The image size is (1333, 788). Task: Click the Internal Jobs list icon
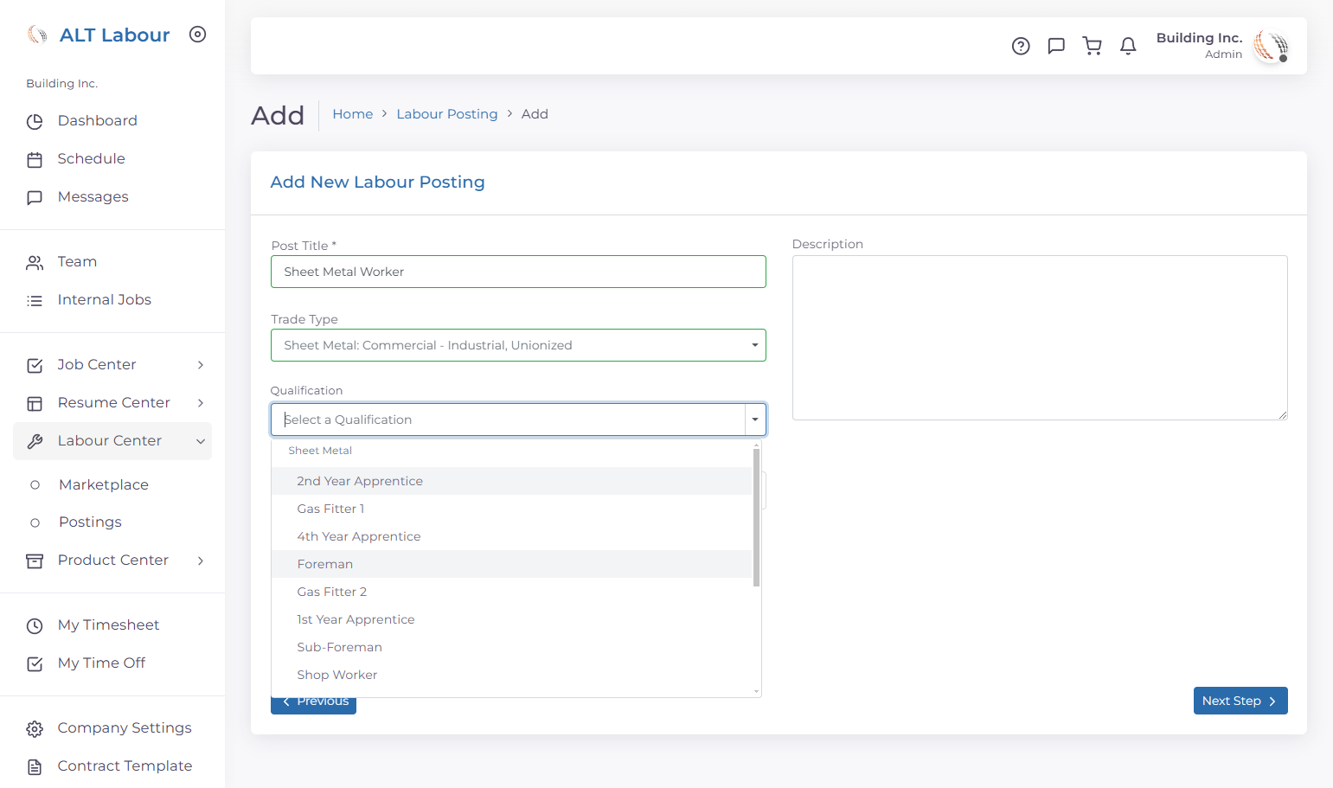pos(35,301)
